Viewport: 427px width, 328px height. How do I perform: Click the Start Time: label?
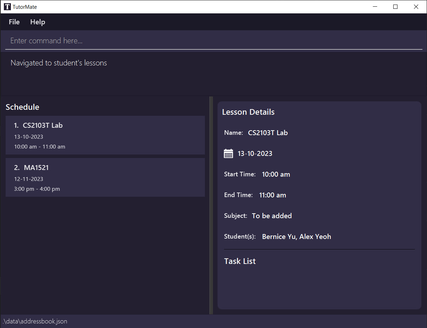tap(240, 174)
